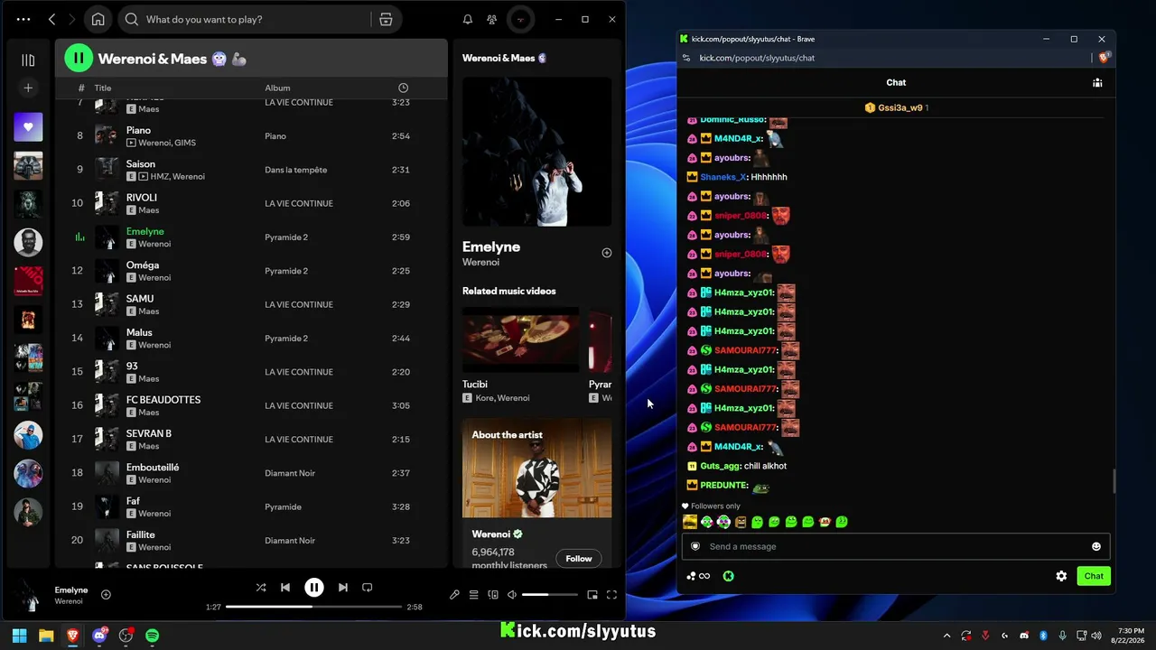Screen dimensions: 1156x650
Task: Pause playback in the bottom player bar
Action: 314,588
